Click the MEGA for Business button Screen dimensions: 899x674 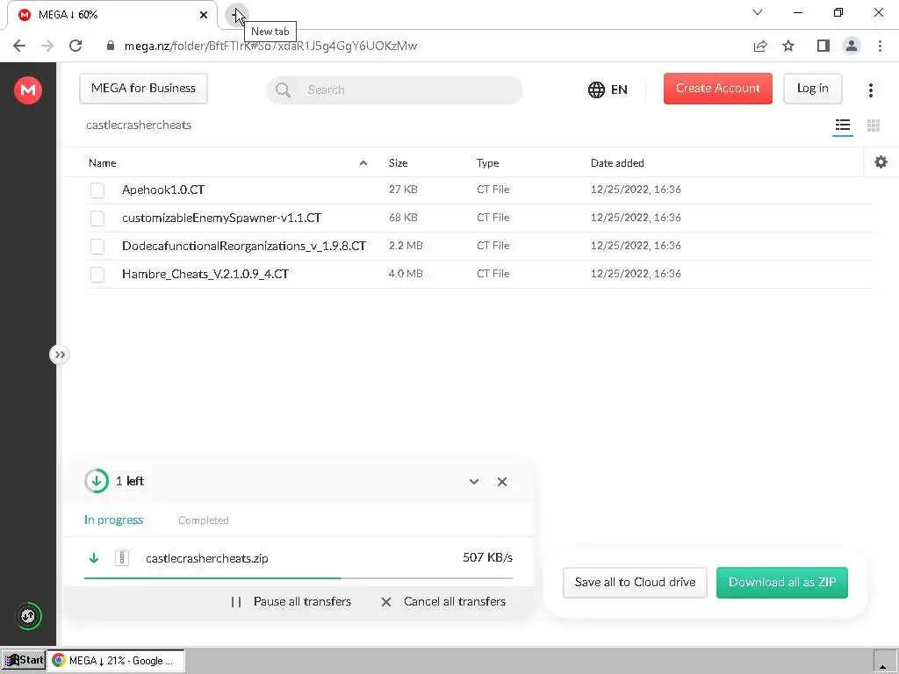point(143,89)
